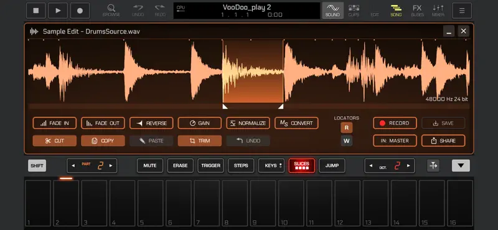Switch to the Sound view
This screenshot has width=498, height=230.
[332, 11]
